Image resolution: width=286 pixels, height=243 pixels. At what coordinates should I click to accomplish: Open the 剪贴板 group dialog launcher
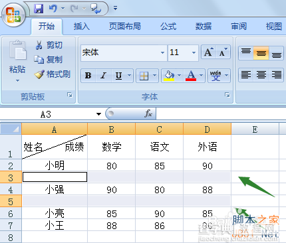point(70,95)
